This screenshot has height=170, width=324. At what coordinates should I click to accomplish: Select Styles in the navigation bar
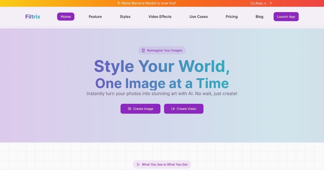tap(125, 16)
